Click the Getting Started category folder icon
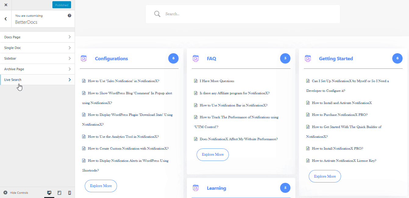 [x=308, y=58]
